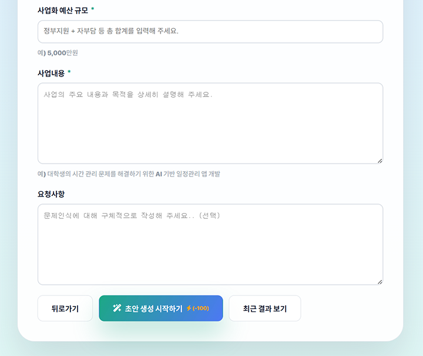Viewport: 423px width, 356px height.
Task: Click the 사업화 예산 규모 label
Action: [x=62, y=11]
